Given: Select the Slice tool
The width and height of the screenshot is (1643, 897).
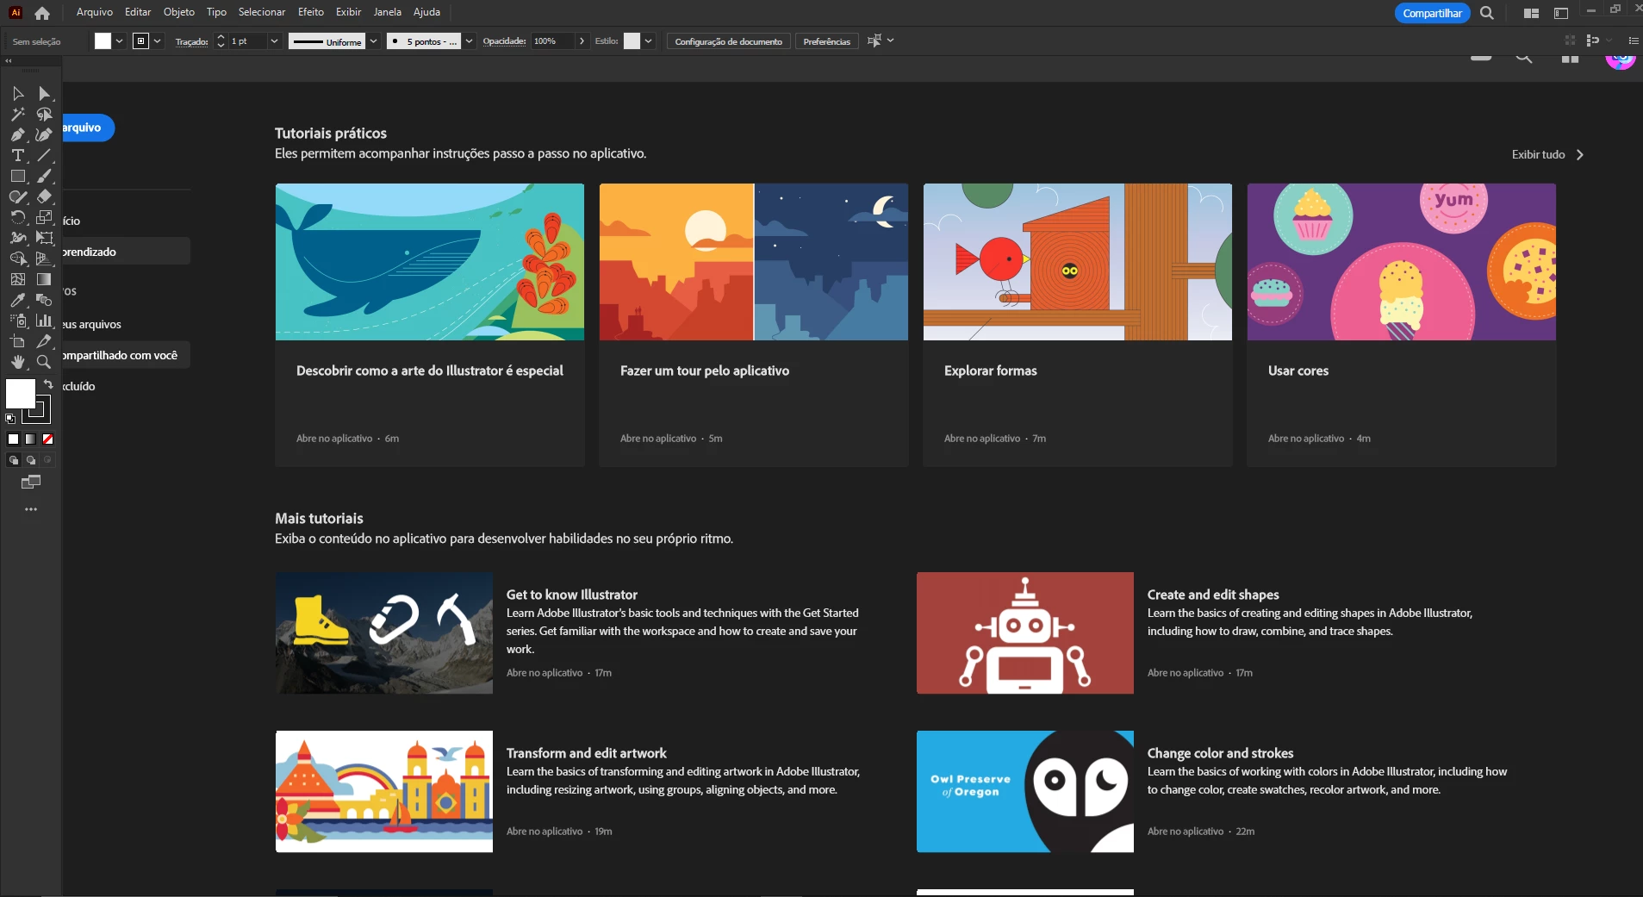Looking at the screenshot, I should click(44, 341).
